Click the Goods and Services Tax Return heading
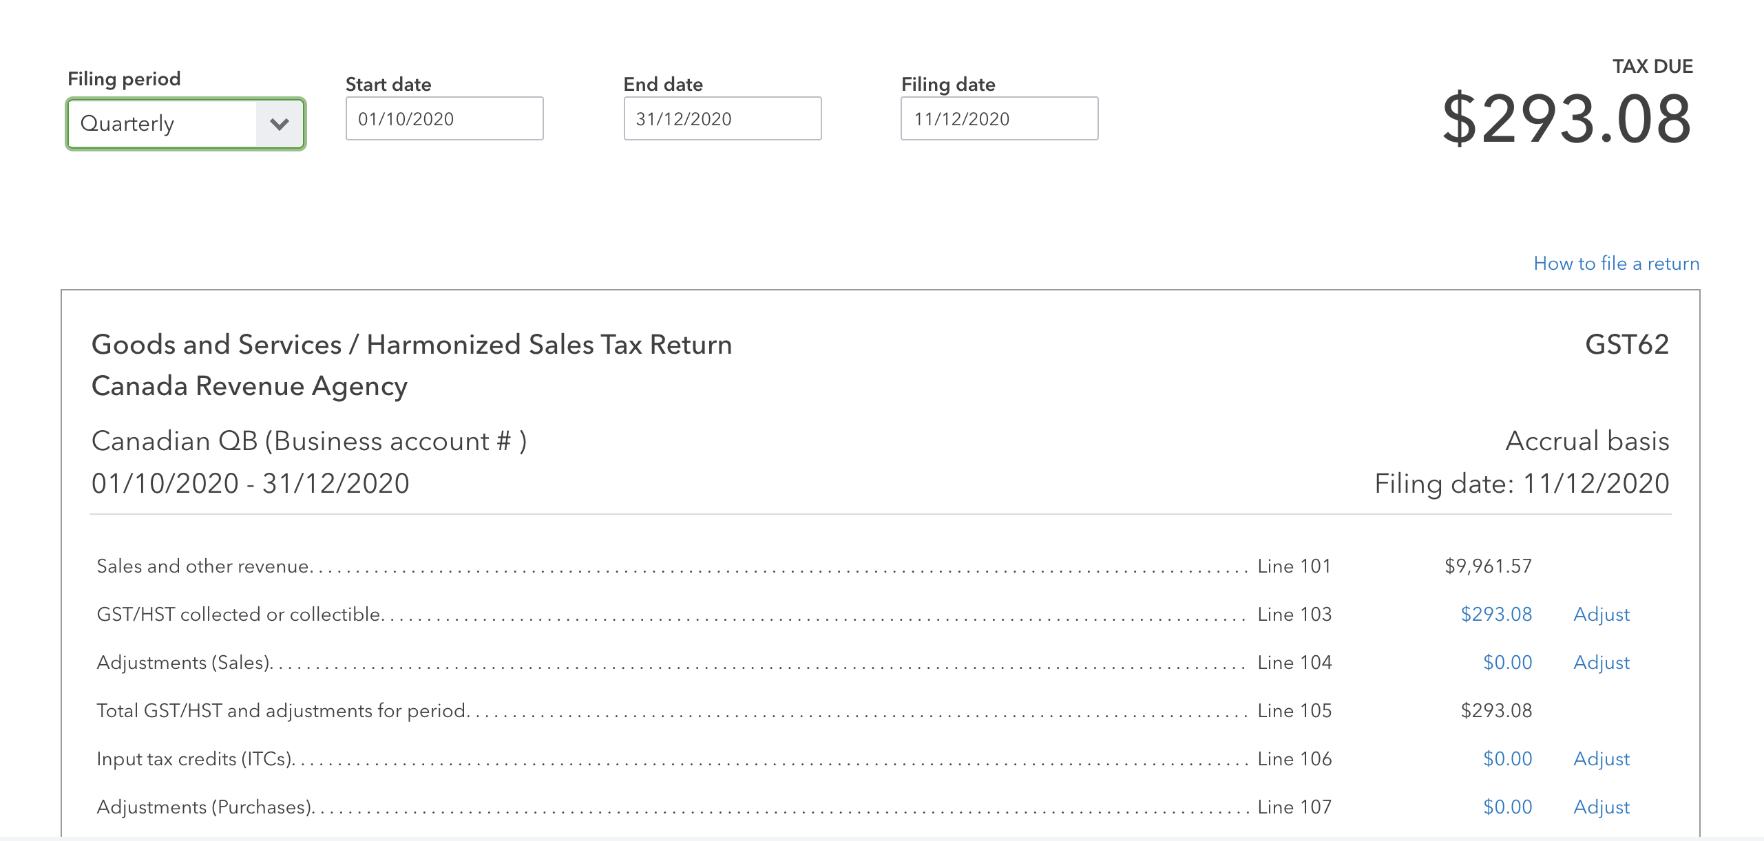 coord(412,344)
